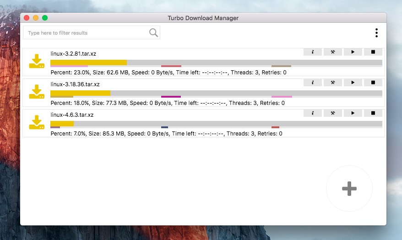Open info for linux-3.2.81.tar.xz
Screen dimensions: 402x240
pyautogui.click(x=312, y=52)
